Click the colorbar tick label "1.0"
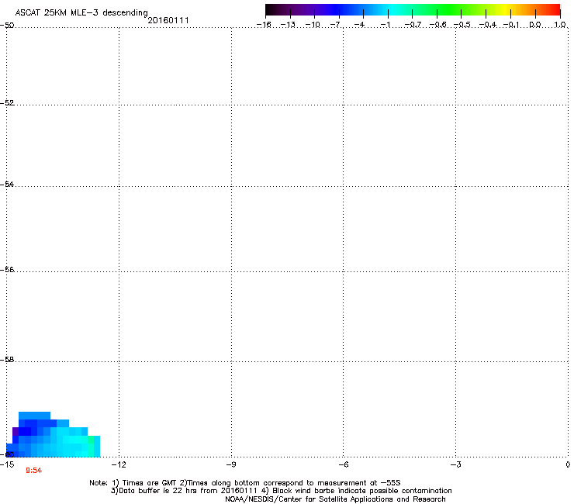Viewport: 574px width, 504px height. (560, 25)
